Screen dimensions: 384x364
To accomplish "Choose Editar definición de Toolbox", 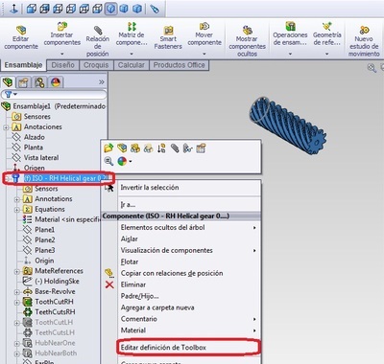I will (x=163, y=348).
